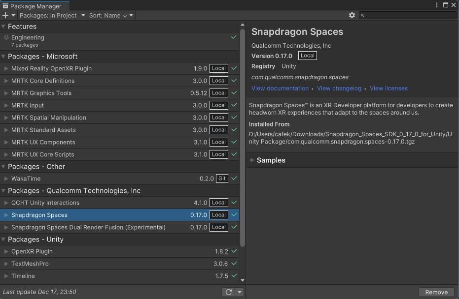The width and height of the screenshot is (459, 299).
Task: Click the Git tag on WakaTime
Action: pos(222,179)
